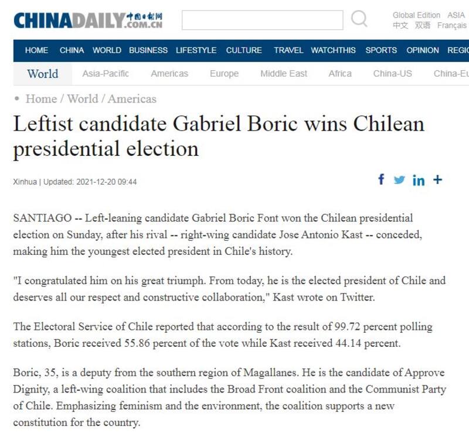Select the Middle East tab
Screen dimensions: 469x440
coord(284,74)
